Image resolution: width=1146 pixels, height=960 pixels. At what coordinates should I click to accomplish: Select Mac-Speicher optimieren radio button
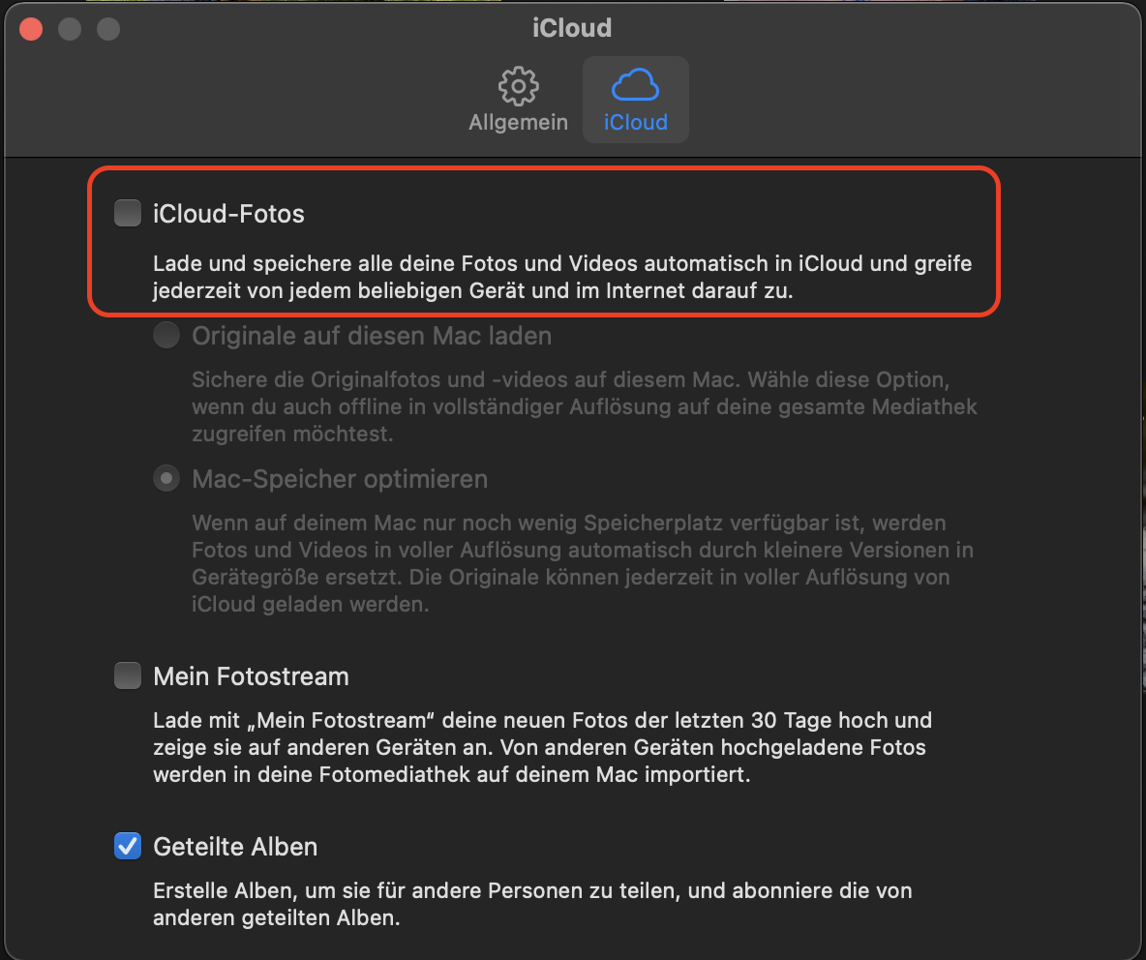click(x=166, y=479)
